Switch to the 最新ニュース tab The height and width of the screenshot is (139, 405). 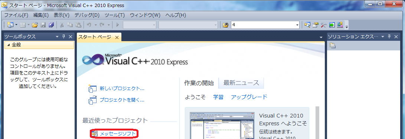click(241, 83)
